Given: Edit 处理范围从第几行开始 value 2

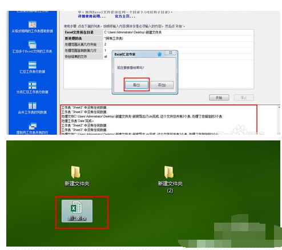Looking at the screenshot, I should coord(178,45).
